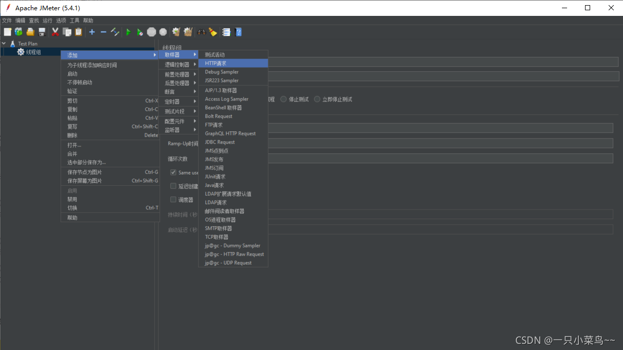This screenshot has height=350, width=623.
Task: Click the Shutdown round X icon
Action: pos(163,32)
